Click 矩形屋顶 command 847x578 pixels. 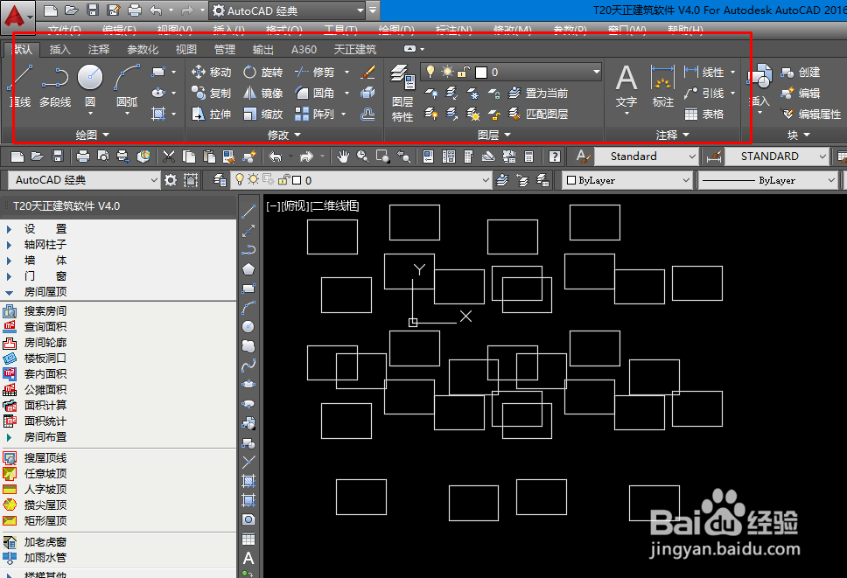coord(36,521)
